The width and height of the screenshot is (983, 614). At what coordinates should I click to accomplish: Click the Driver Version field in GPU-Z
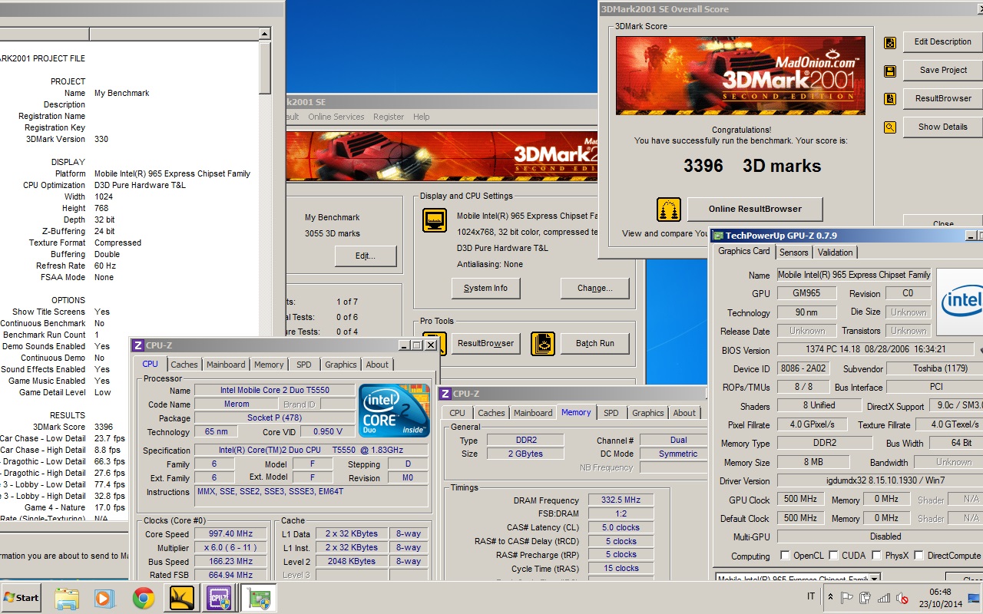879,481
